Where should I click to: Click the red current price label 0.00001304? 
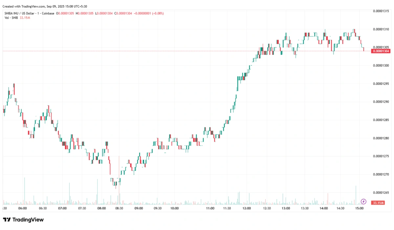click(381, 51)
